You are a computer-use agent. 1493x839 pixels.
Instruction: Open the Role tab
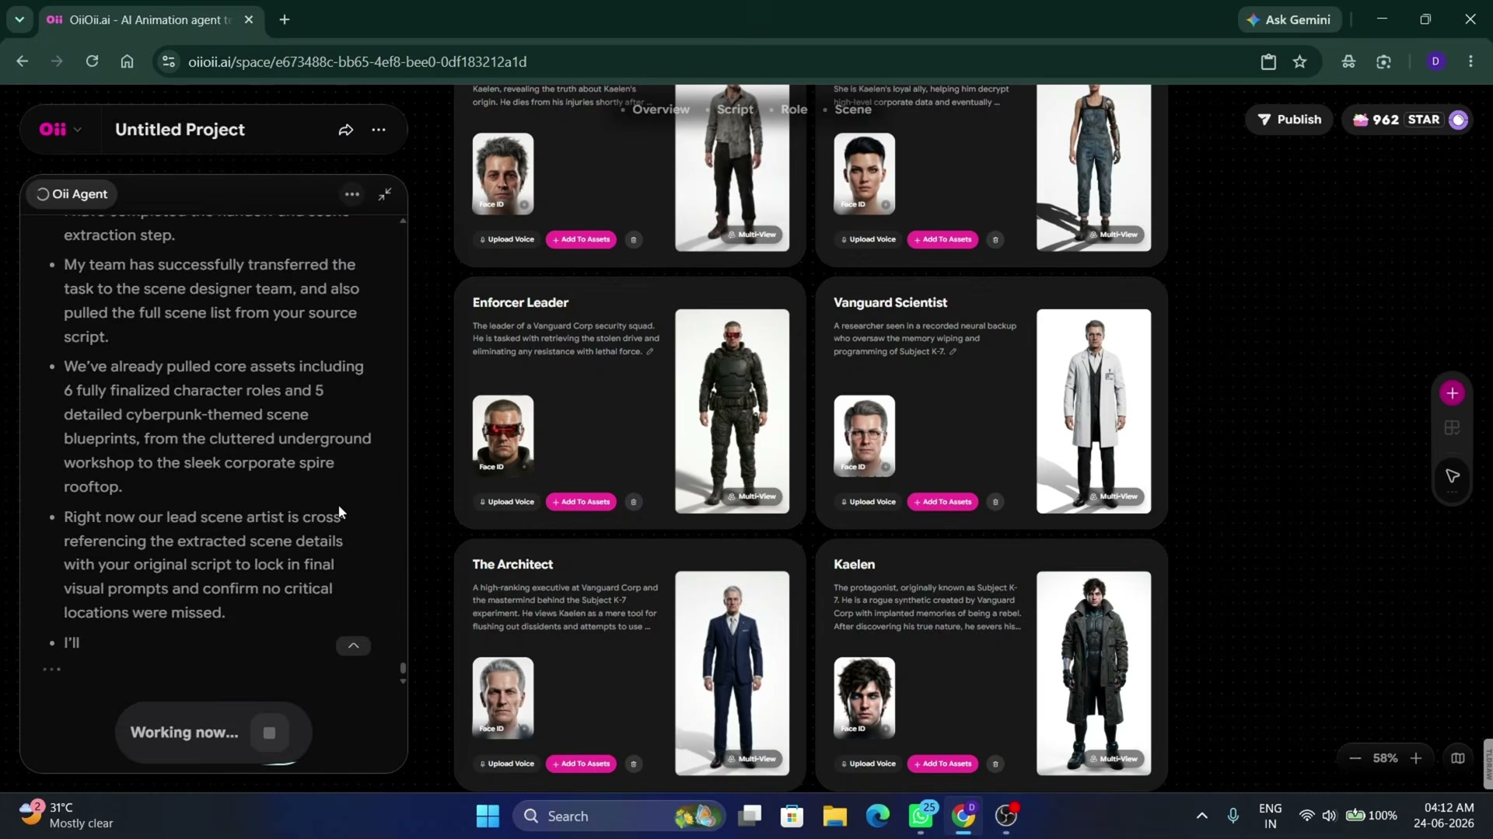click(794, 110)
